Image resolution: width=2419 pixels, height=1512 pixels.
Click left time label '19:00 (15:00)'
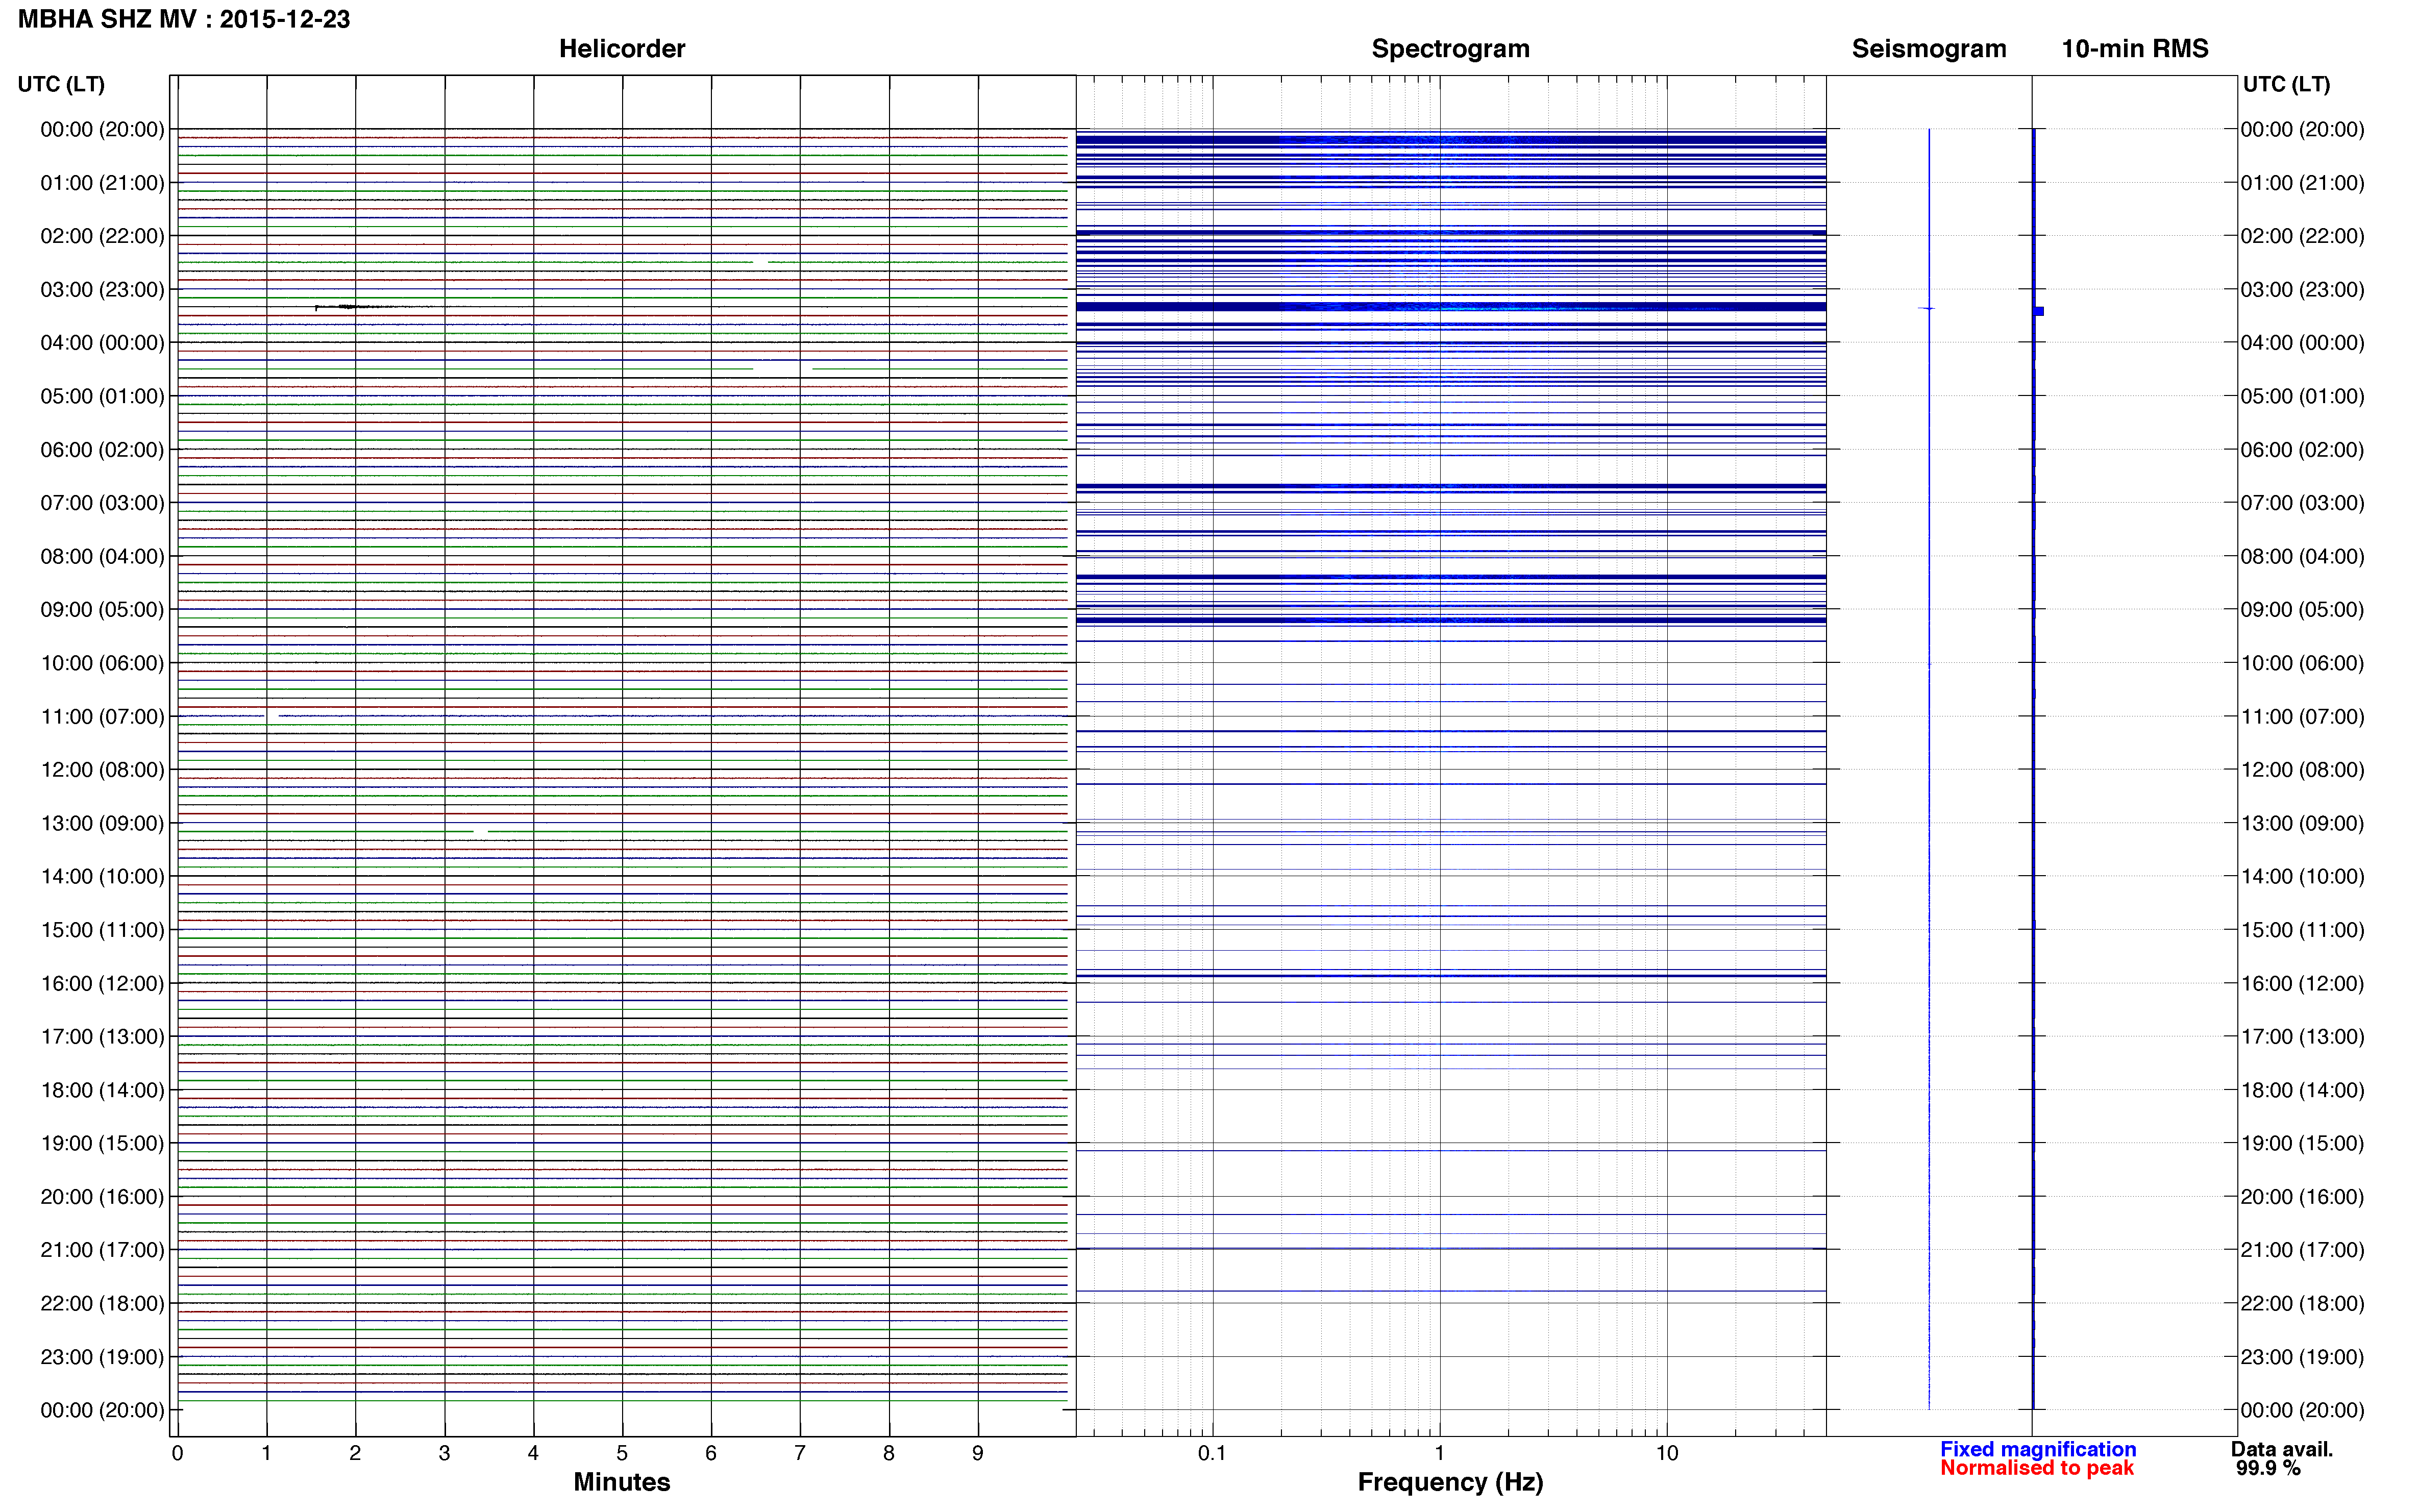pyautogui.click(x=102, y=1143)
